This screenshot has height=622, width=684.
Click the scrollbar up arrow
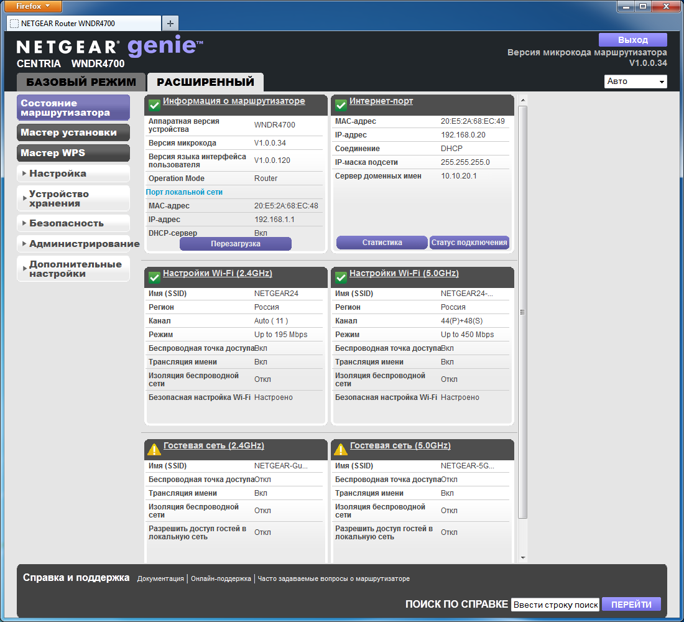(x=522, y=100)
